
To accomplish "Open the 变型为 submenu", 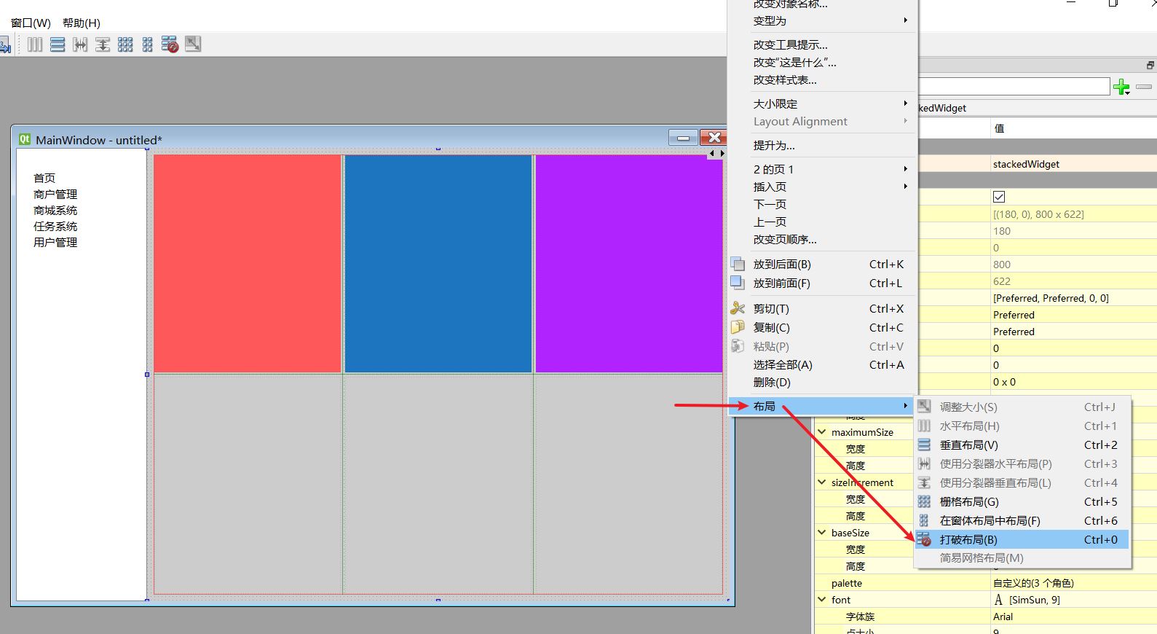I will (x=821, y=21).
